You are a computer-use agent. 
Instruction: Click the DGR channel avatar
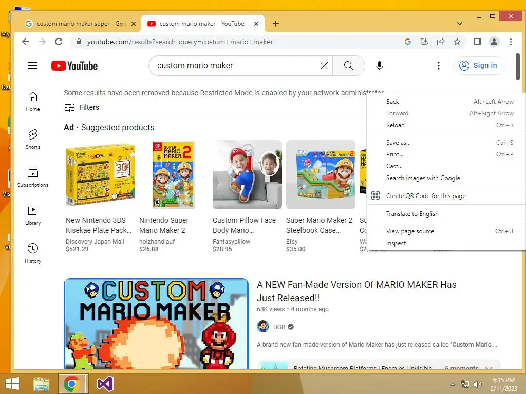click(263, 326)
